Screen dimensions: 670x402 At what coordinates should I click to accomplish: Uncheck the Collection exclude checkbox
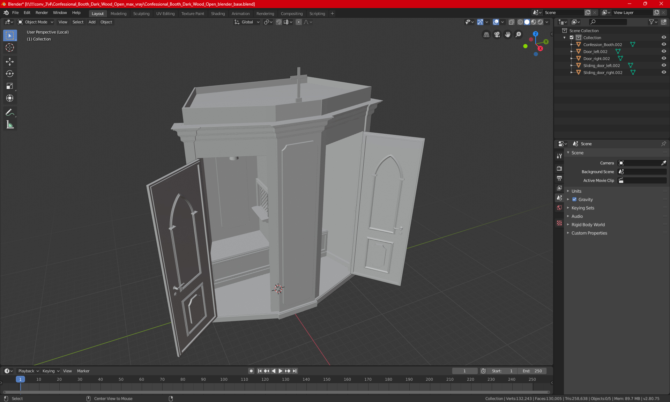coord(572,38)
